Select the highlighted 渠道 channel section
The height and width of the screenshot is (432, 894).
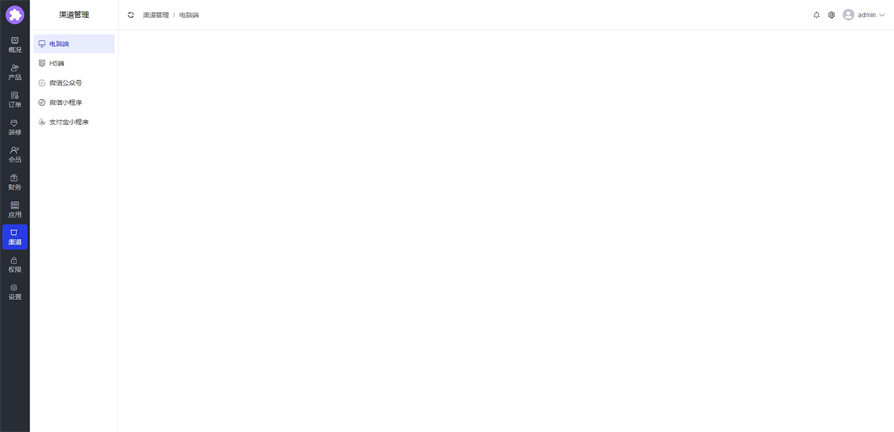pyautogui.click(x=15, y=238)
